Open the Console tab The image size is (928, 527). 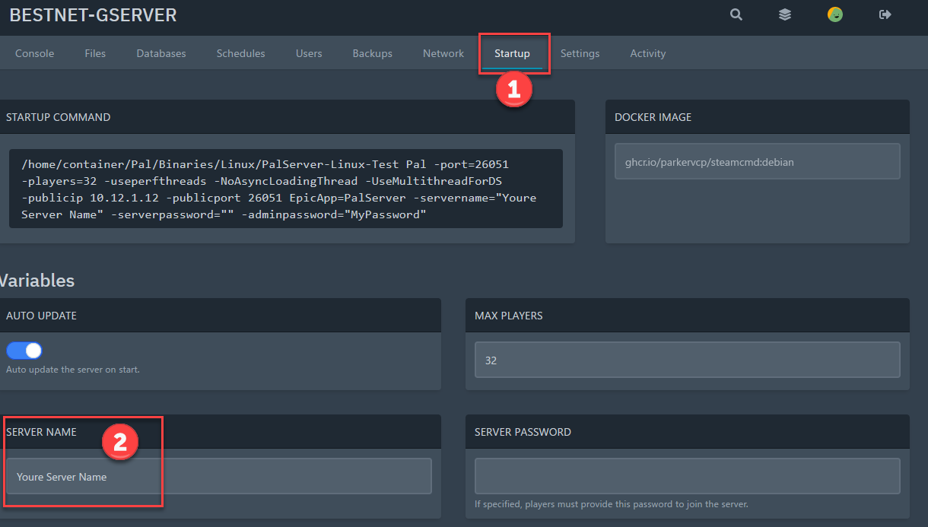(x=35, y=53)
